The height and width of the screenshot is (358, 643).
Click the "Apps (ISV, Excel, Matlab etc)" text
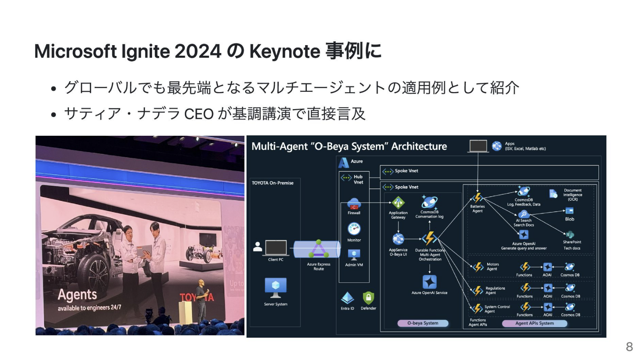coord(525,146)
